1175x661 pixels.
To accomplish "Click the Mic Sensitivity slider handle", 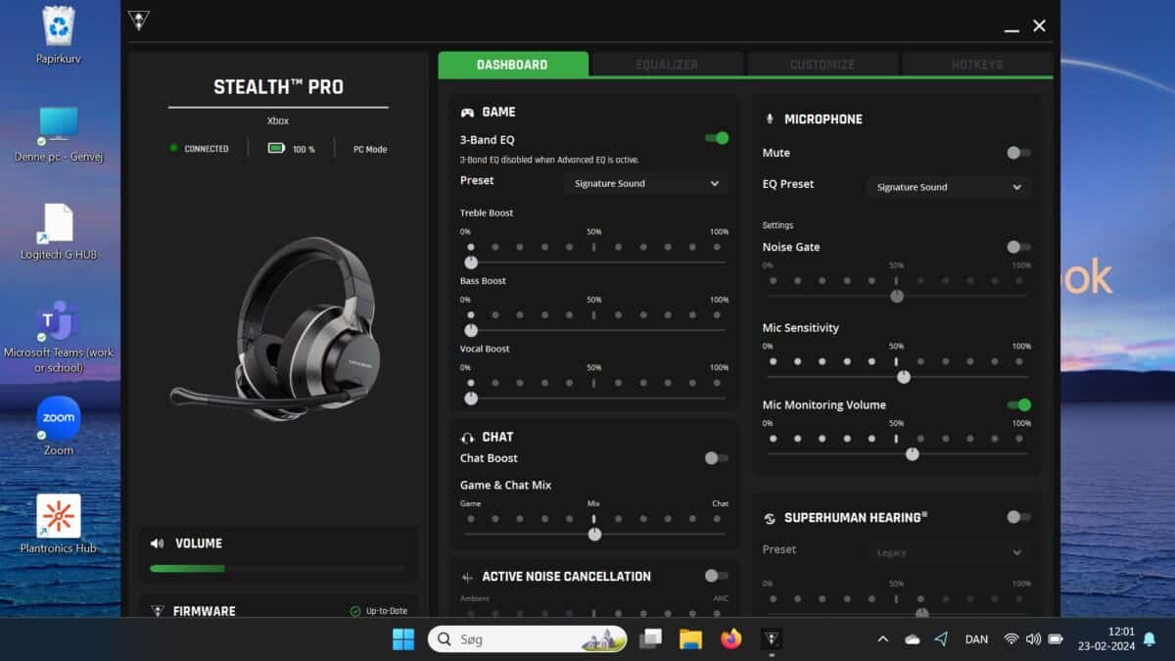I will point(904,376).
